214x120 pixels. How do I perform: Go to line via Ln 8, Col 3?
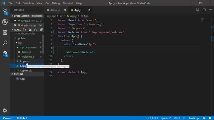coord(152,118)
